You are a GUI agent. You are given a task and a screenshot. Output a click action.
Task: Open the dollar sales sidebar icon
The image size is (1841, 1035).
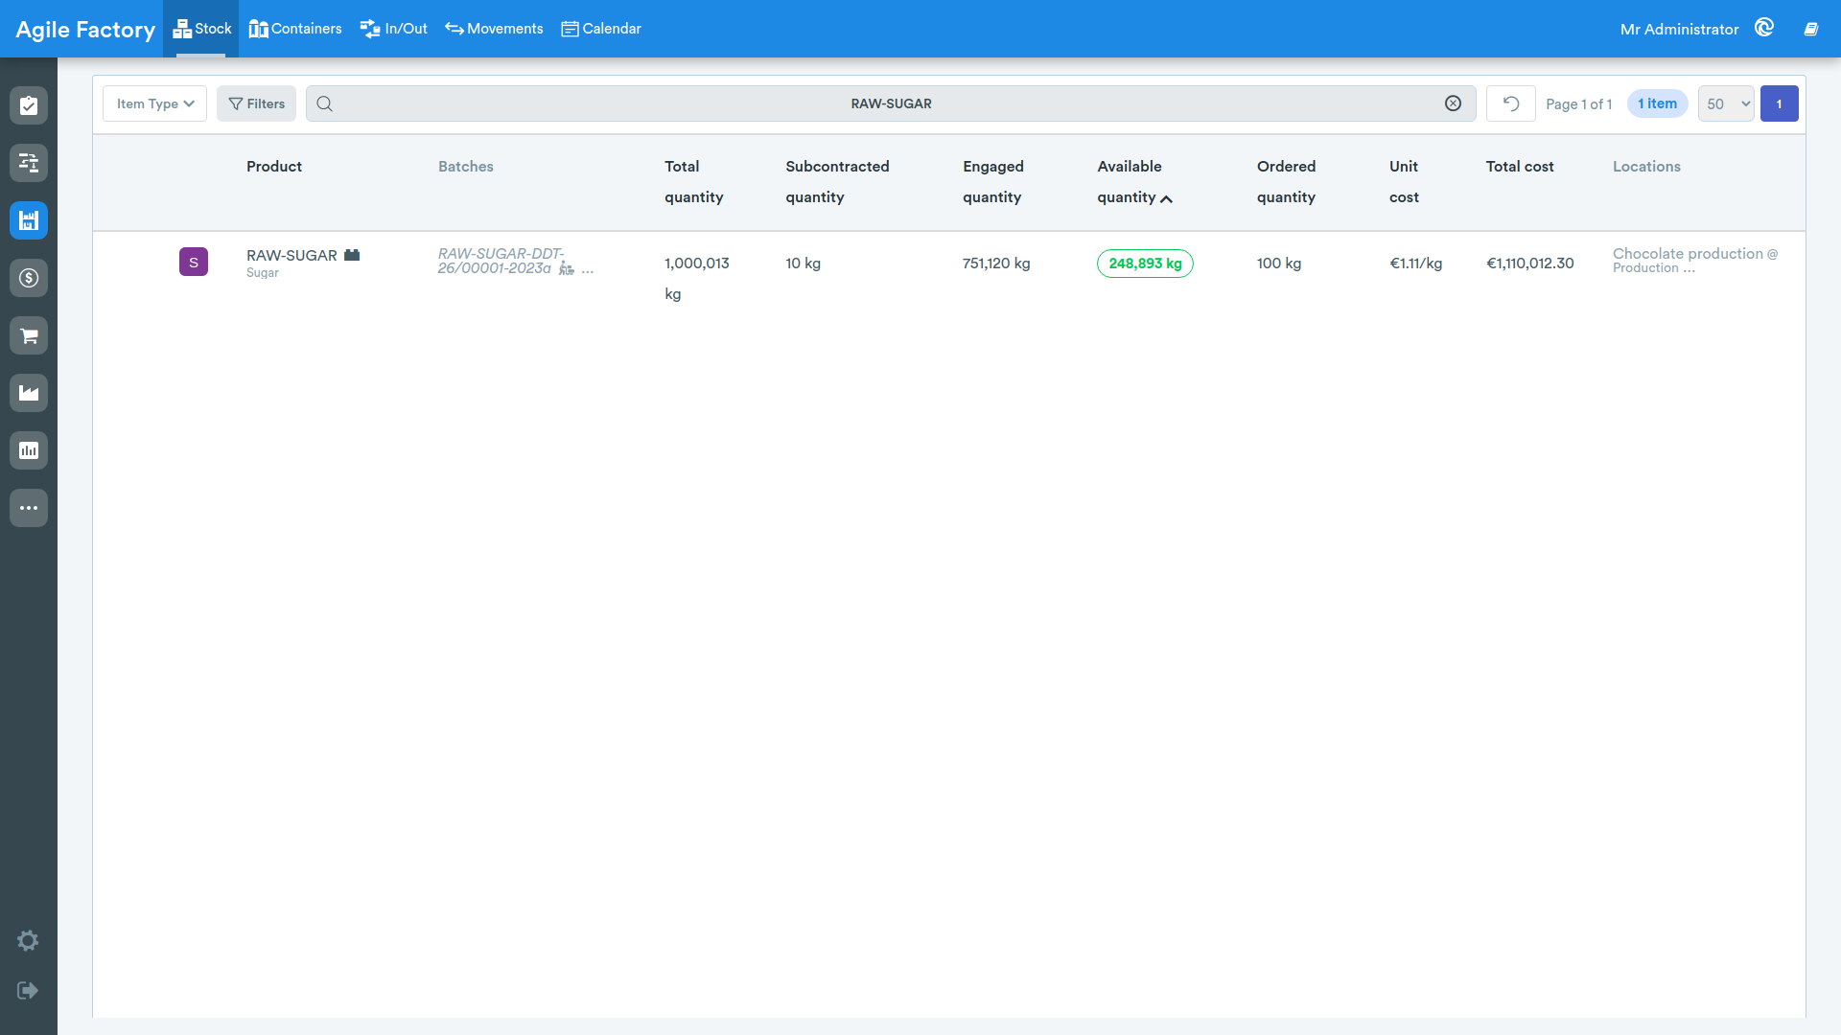(x=29, y=278)
